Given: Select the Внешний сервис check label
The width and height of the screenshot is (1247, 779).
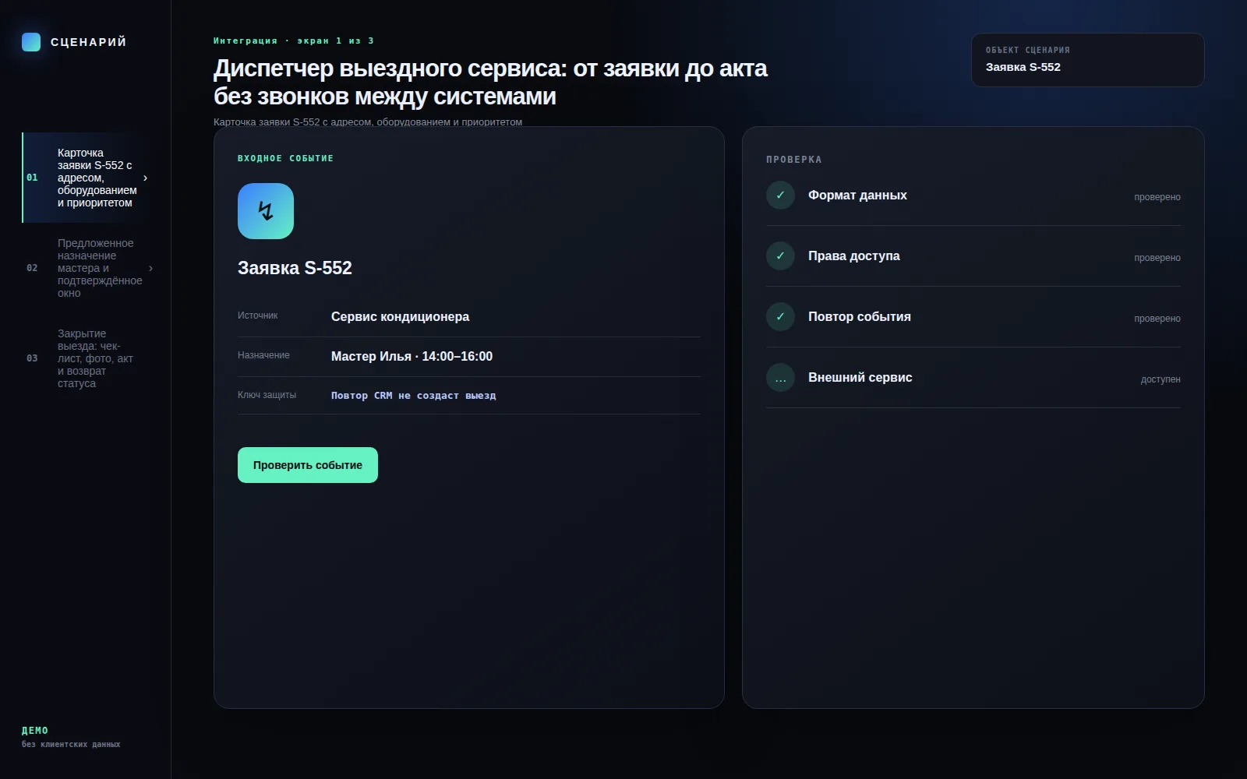Looking at the screenshot, I should (x=860, y=378).
